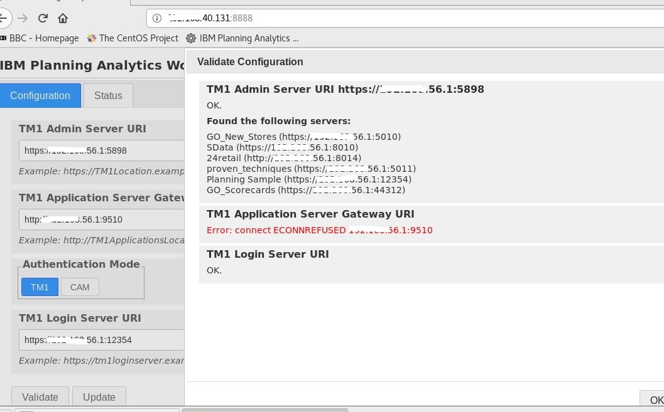Click the TM1 Admin Server URI heading in dialog
Screen dimensions: 664x412
tap(345, 89)
